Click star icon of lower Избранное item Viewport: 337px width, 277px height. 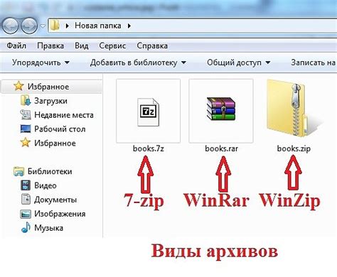click(25, 143)
